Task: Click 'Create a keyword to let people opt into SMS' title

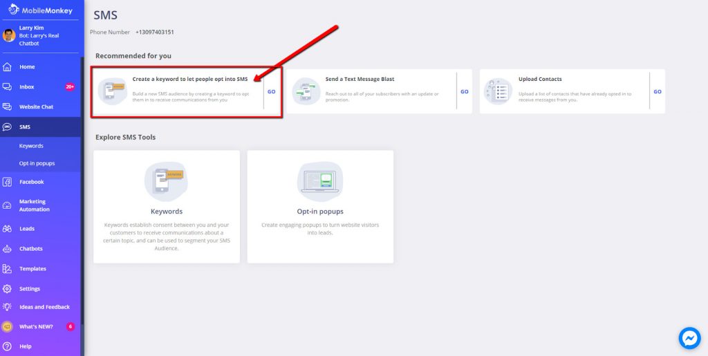Action: 190,79
